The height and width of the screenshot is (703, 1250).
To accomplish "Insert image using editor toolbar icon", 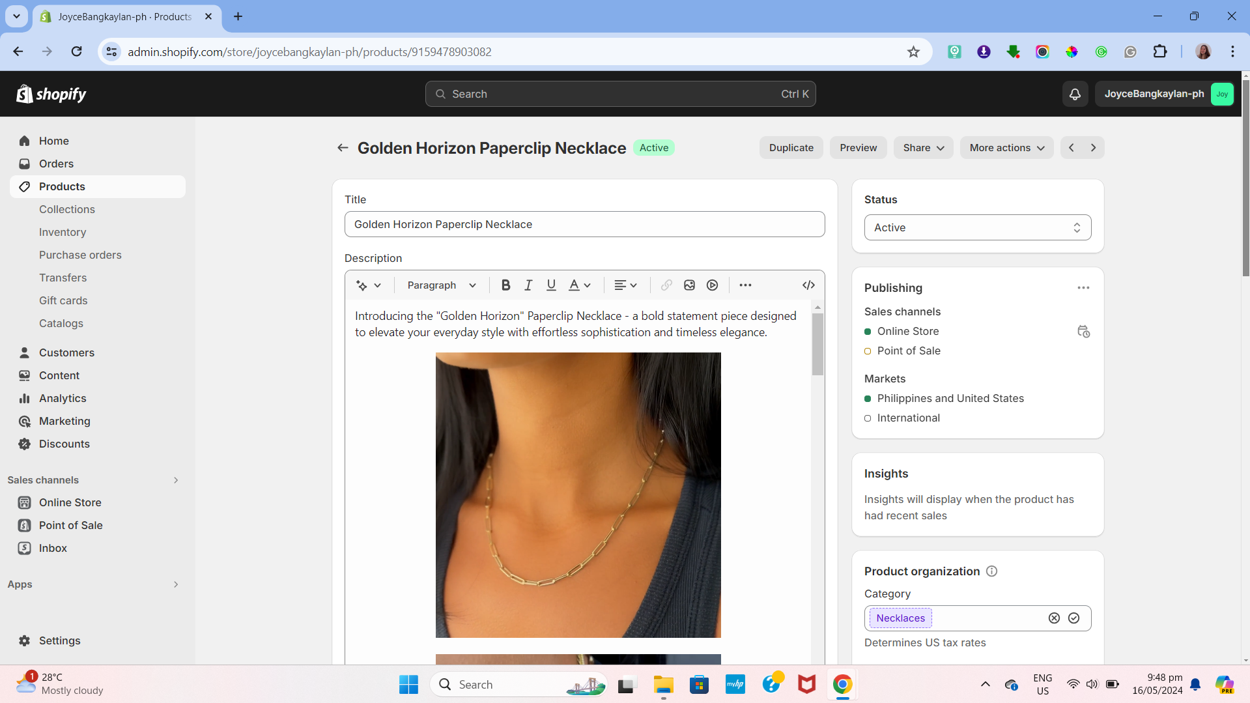I will coord(689,285).
